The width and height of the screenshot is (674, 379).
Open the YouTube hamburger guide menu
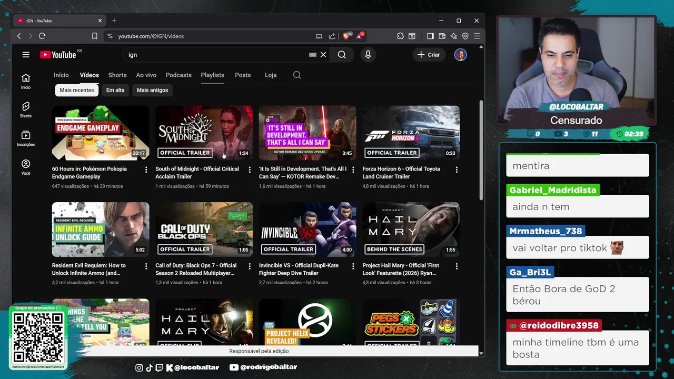[26, 55]
